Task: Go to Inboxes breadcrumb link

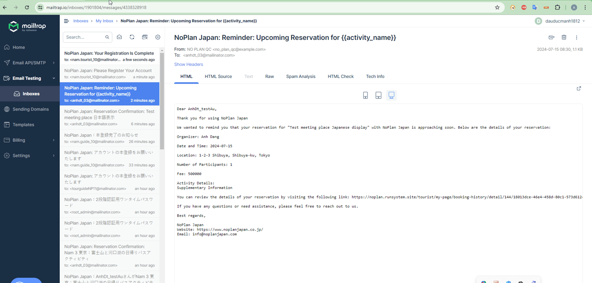Action: coord(81,21)
